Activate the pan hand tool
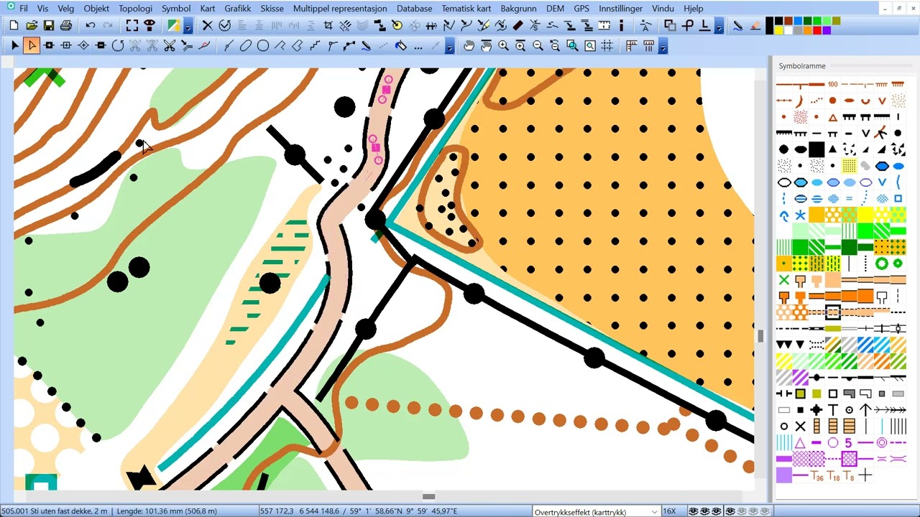 point(469,46)
